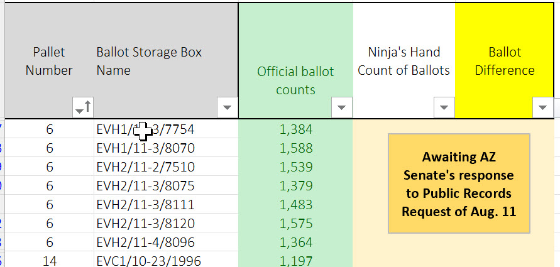Viewport: 560px width, 267px height.
Task: Select cell EVH1/11-3/8070
Action: [145, 149]
